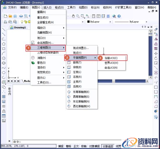The image size is (160, 149).
Task: Select the Table draw tool
Action: [x=4, y=116]
